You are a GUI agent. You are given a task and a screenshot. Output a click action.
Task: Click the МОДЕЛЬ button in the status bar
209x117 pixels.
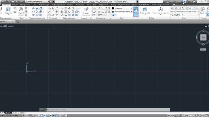170,116
